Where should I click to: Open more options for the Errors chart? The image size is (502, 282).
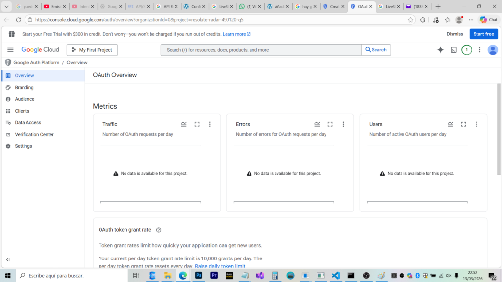point(343,124)
